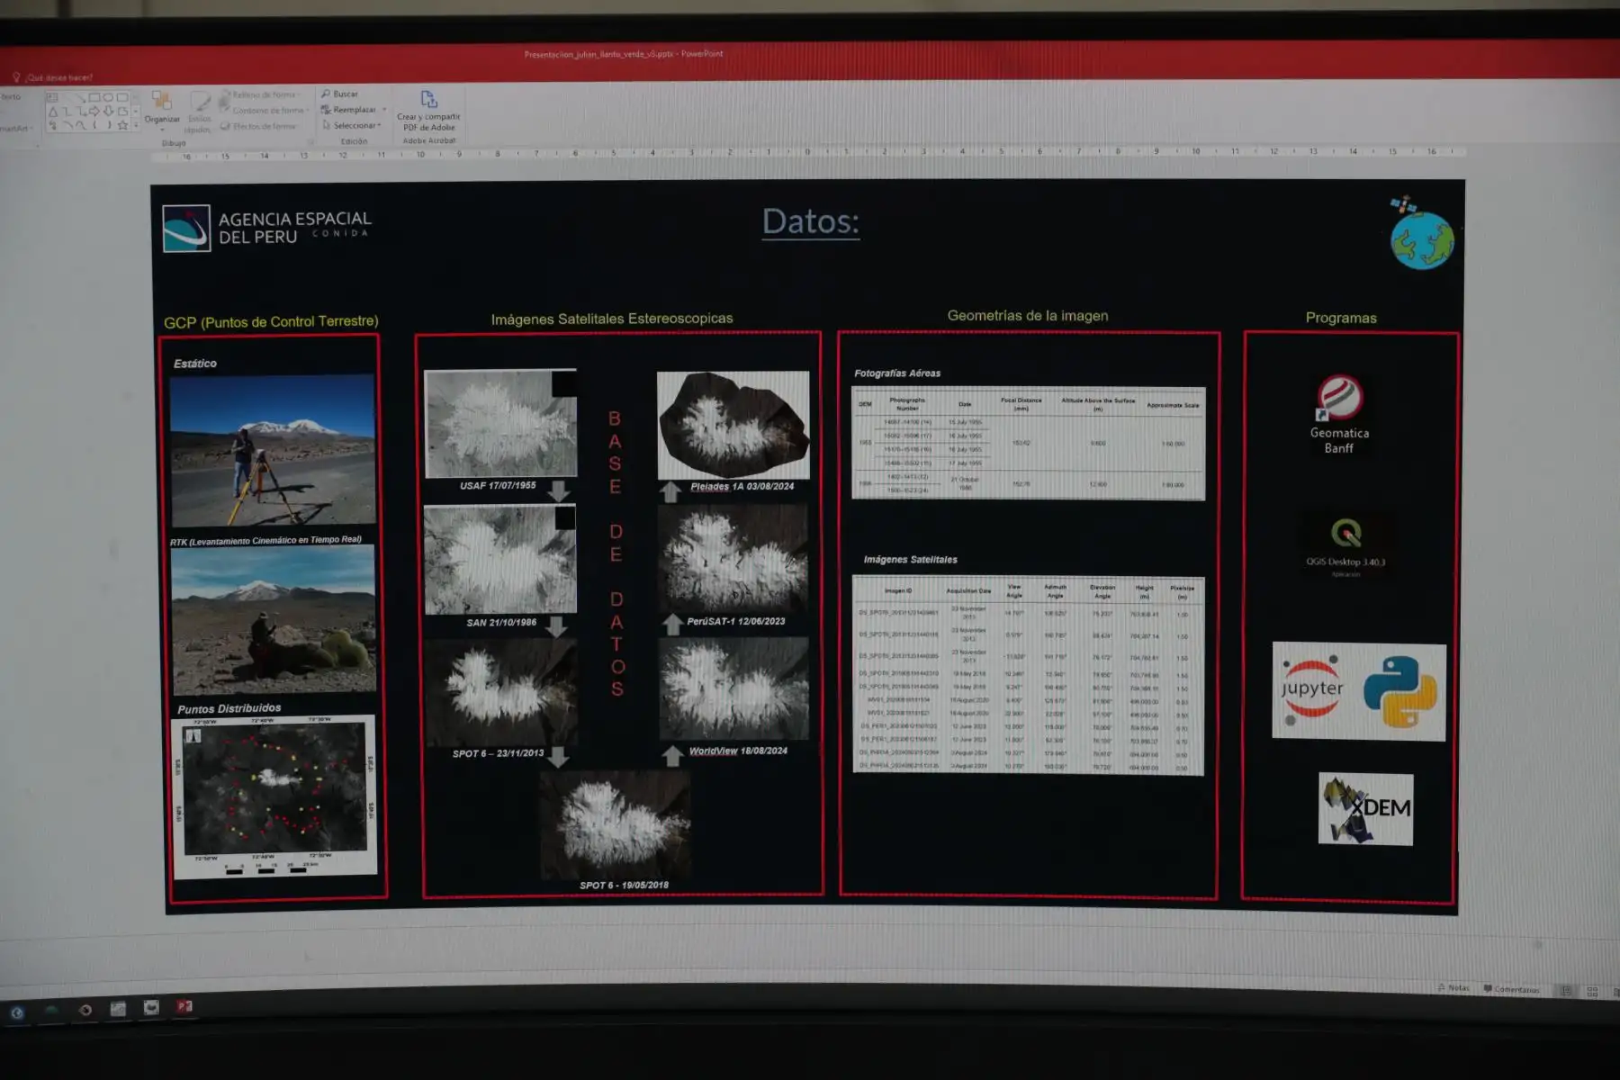The height and width of the screenshot is (1080, 1620).
Task: Select the Agencia Espacial del Peru logo
Action: [266, 228]
